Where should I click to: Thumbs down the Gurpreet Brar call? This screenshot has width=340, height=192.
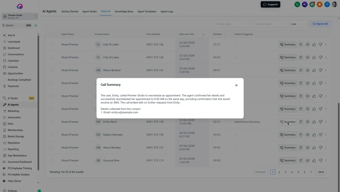[x=320, y=160]
